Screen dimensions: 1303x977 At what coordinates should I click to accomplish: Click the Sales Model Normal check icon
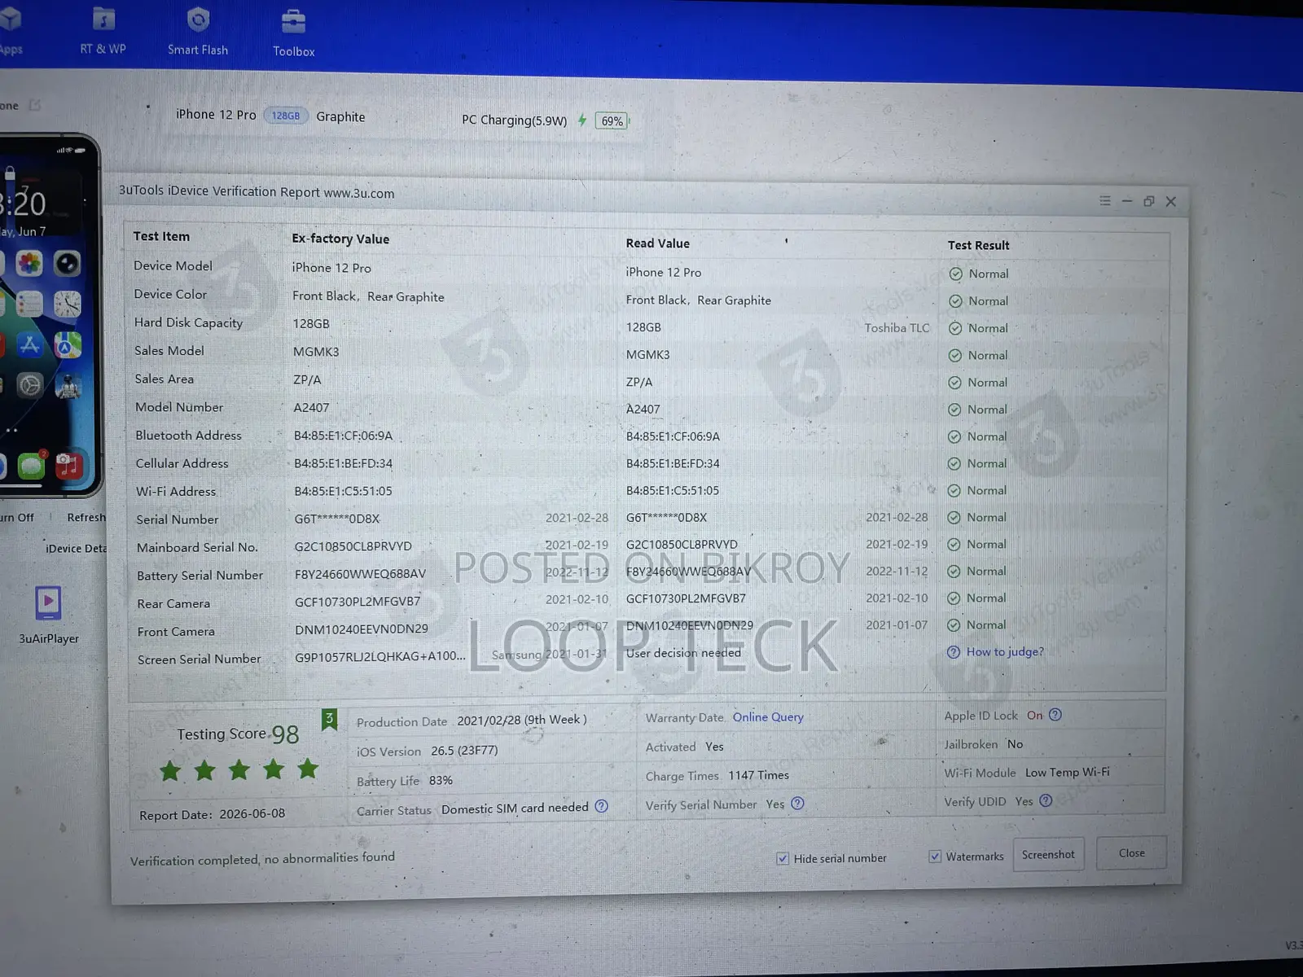coord(955,356)
